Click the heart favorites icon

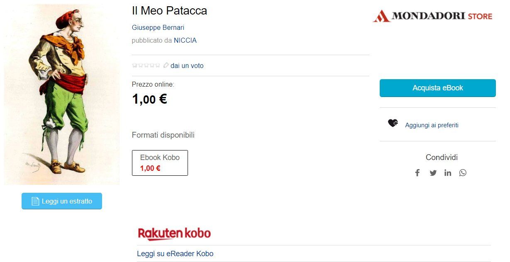point(393,123)
